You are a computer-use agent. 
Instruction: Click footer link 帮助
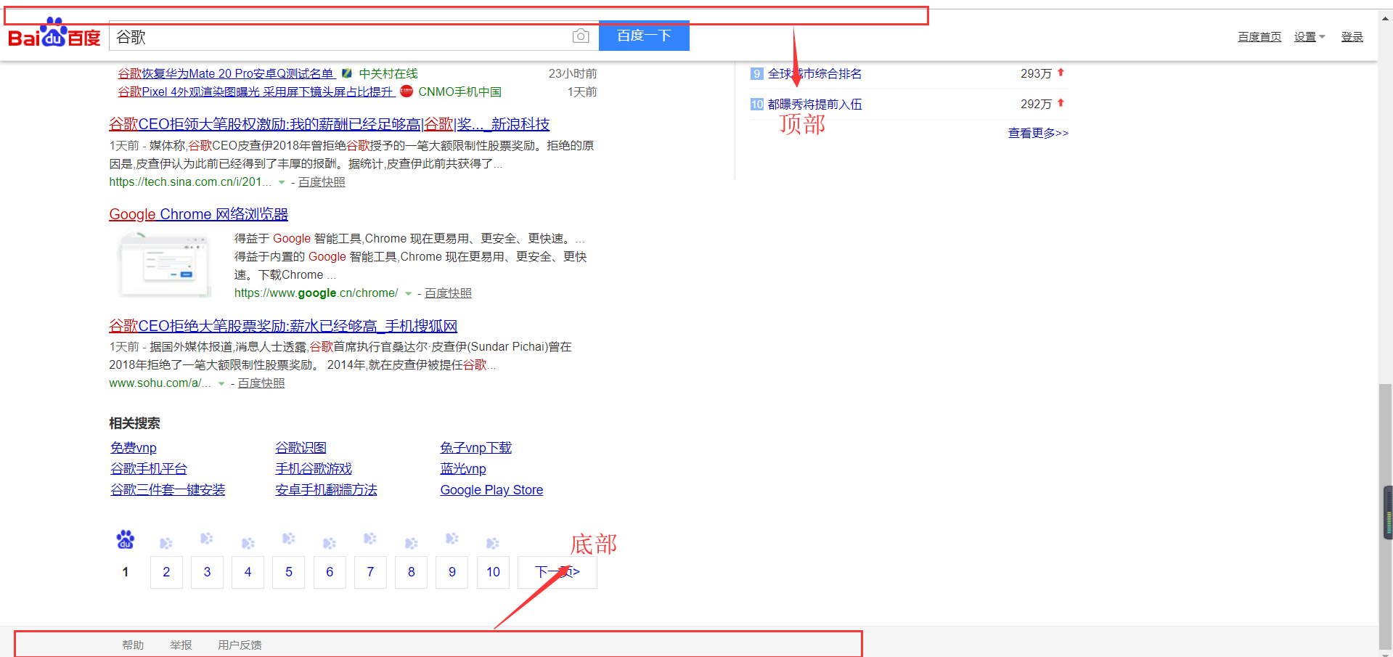133,645
